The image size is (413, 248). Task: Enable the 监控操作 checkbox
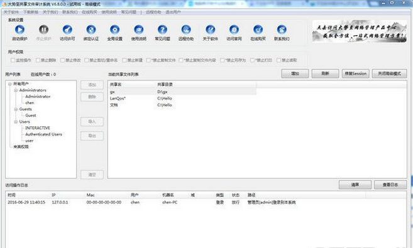tap(13, 60)
